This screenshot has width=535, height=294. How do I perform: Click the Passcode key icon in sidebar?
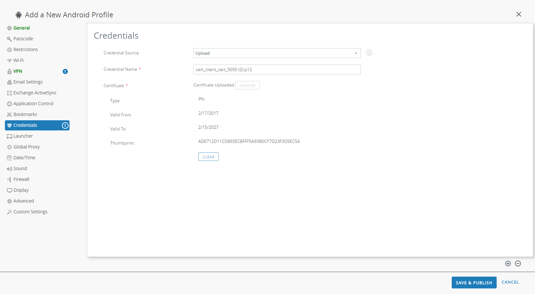click(9, 39)
